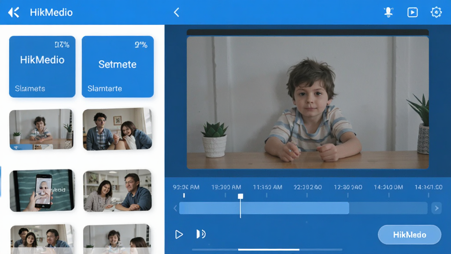Click the first timeline label ending in AM
This screenshot has height=254, width=451.
tap(186, 187)
